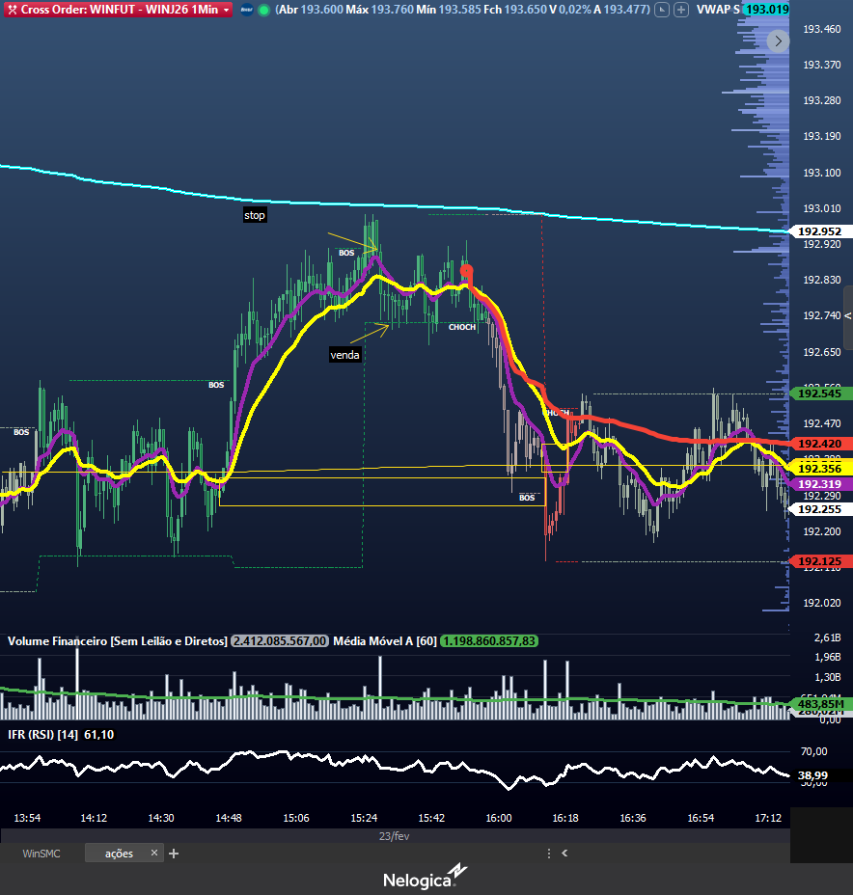The image size is (853, 895).
Task: Select the IFR (RSI) indicator title
Action: [x=43, y=735]
